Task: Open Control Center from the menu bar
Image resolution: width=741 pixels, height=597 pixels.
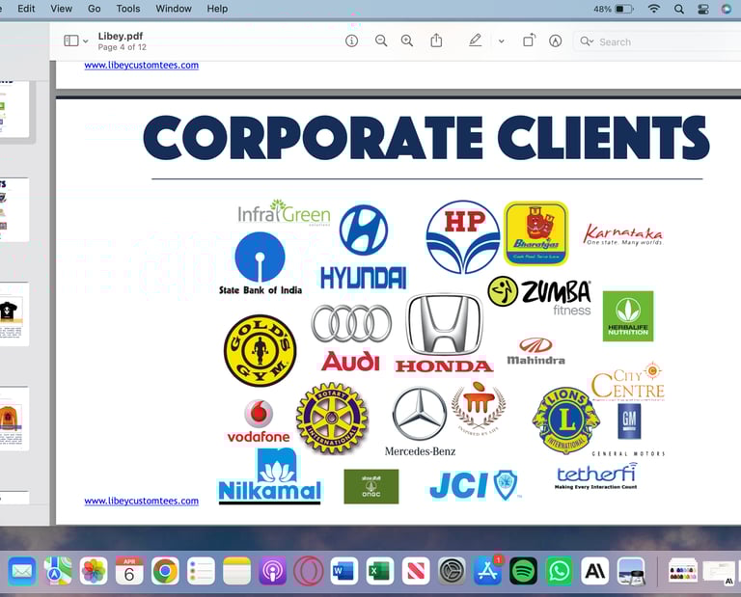Action: point(703,9)
